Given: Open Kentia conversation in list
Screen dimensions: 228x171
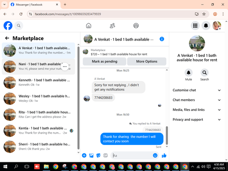Looking at the screenshot, I should (x=38, y=130).
